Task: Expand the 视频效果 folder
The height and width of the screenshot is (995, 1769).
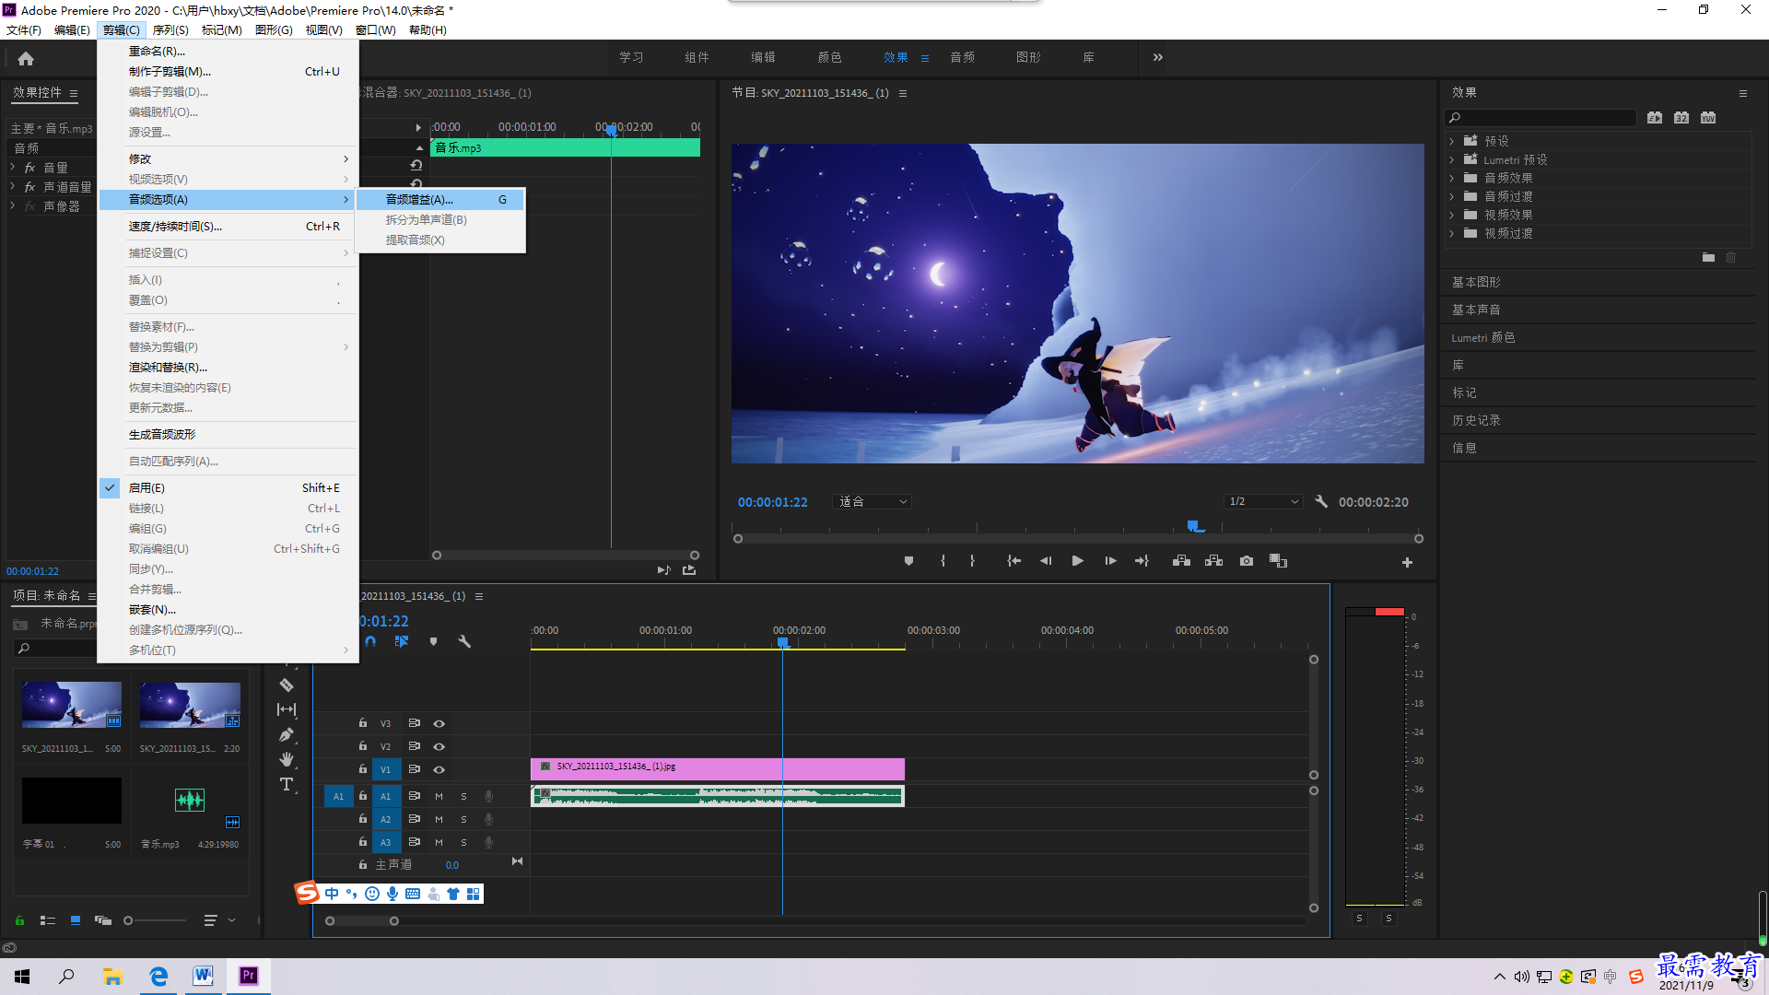Action: point(1452,215)
